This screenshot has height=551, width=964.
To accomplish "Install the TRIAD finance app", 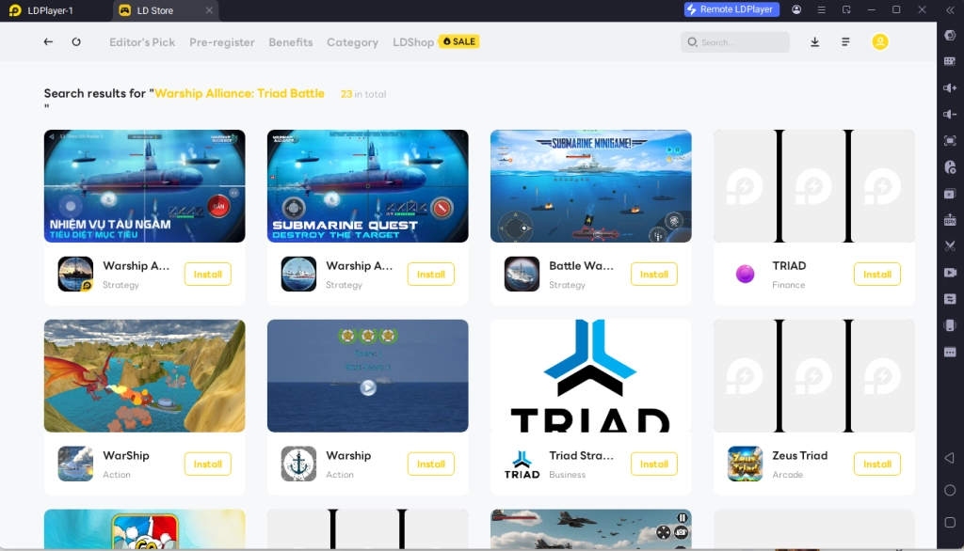I will [876, 274].
